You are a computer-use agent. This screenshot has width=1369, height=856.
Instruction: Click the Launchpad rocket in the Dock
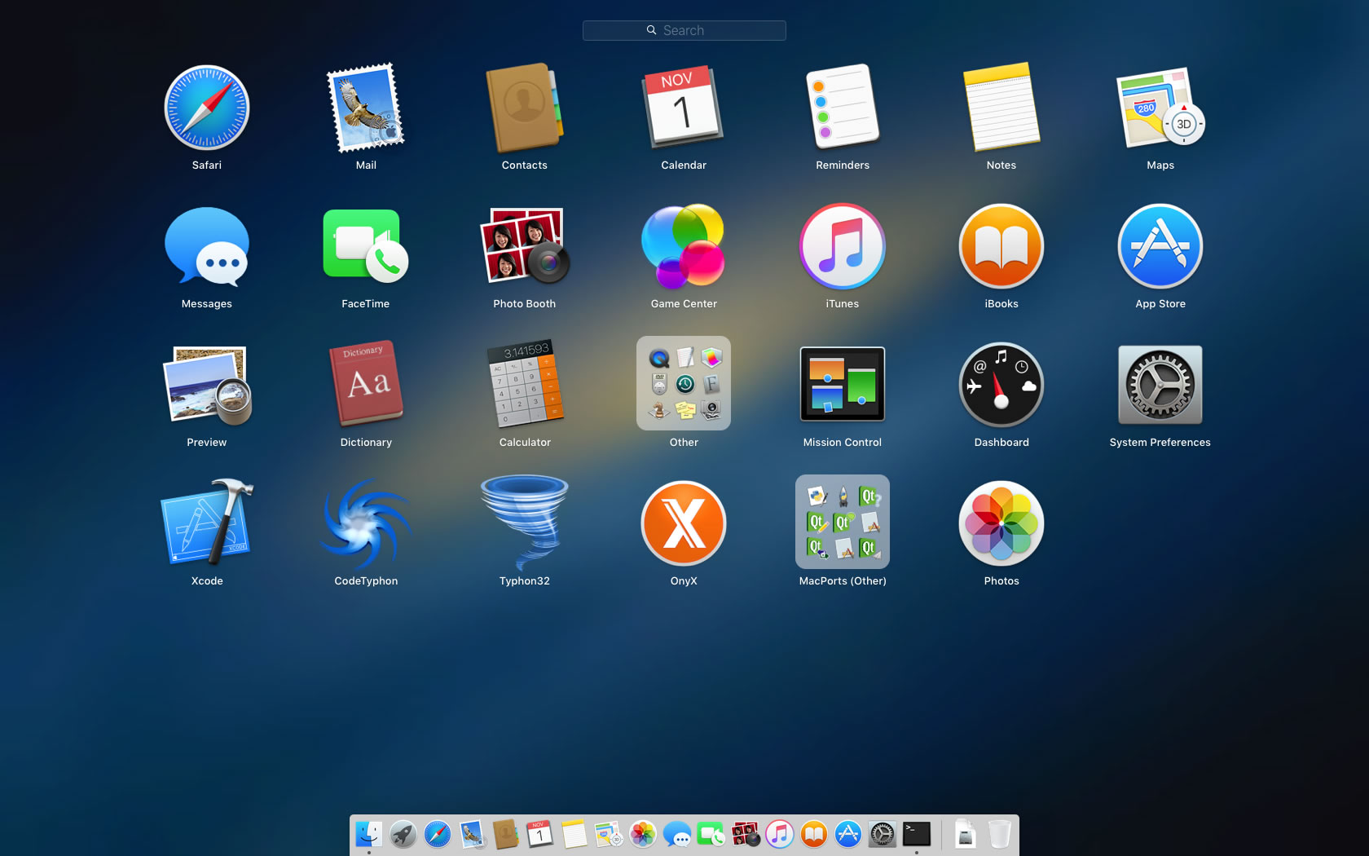(403, 834)
